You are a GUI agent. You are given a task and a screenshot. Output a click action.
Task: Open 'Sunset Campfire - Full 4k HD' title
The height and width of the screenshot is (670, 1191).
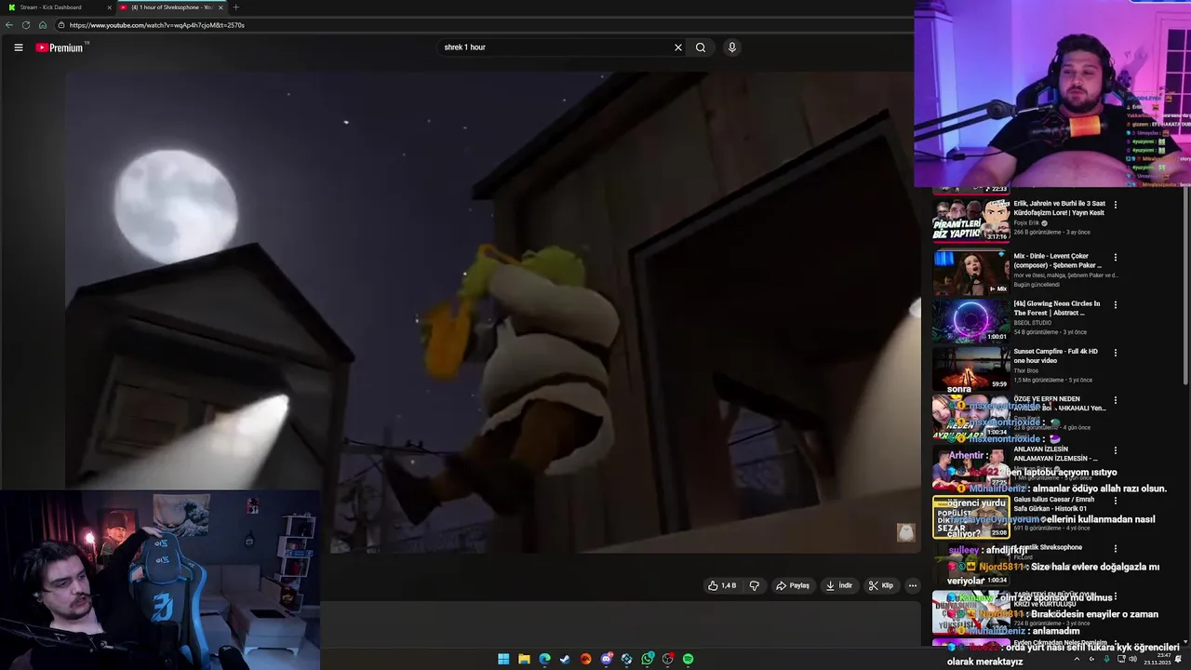[1055, 355]
